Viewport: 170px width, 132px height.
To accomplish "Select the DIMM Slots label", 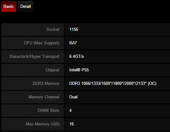I will (x=48, y=111).
